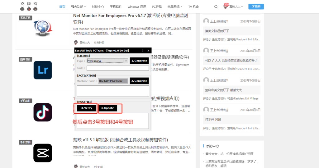
Task: Click the help question mark in keygen window
Action: (143, 51)
